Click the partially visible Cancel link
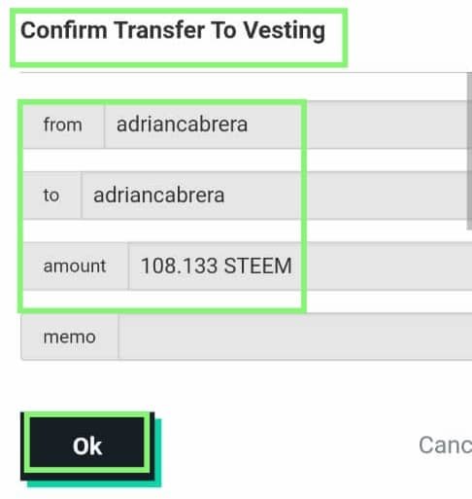The image size is (472, 499). click(445, 446)
